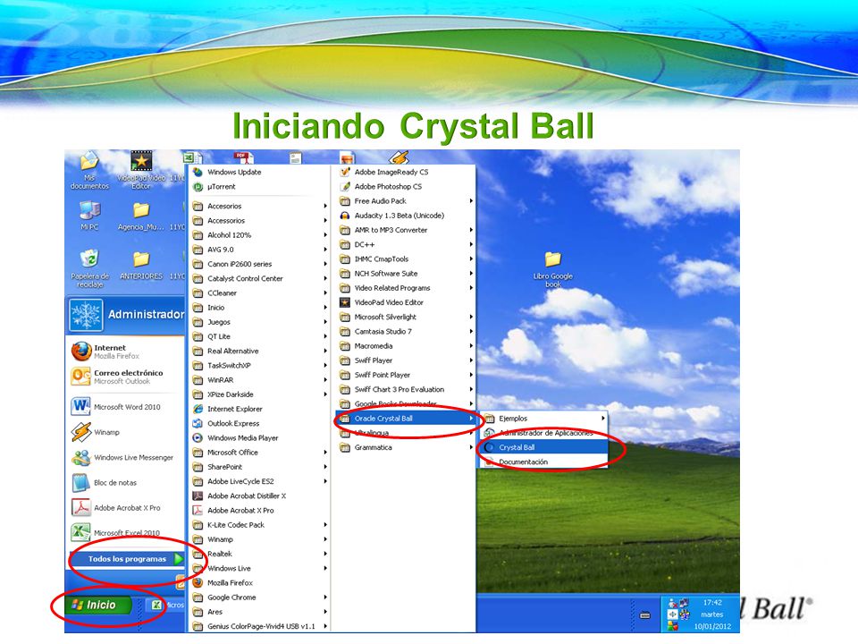Open the IHMC CmapTools folder

406,259
